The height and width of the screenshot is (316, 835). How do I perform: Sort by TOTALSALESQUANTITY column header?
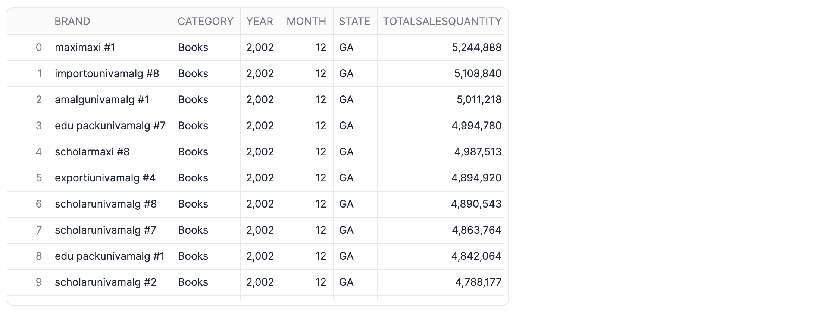[x=442, y=21]
